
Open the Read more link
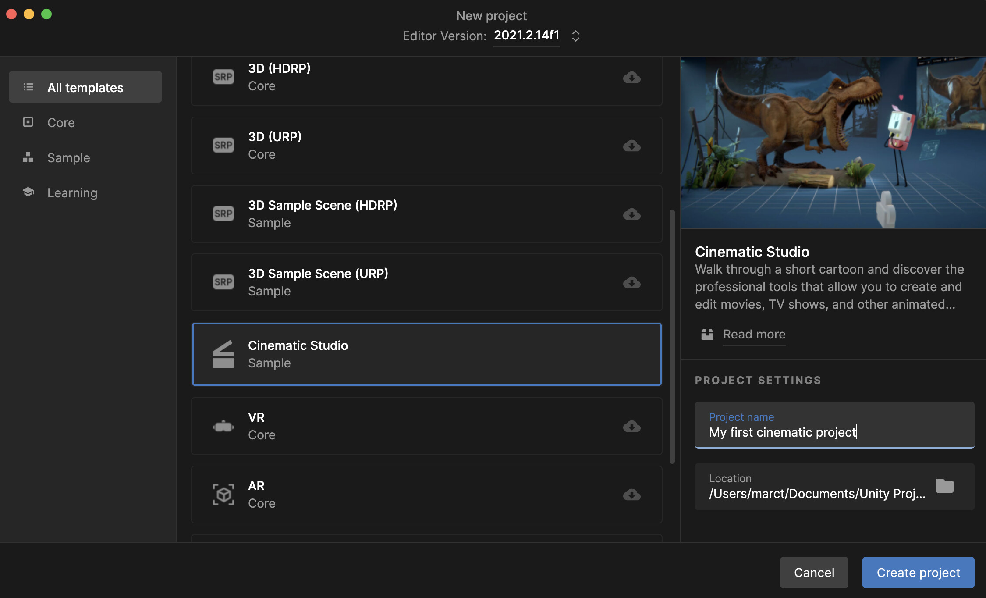(x=754, y=334)
